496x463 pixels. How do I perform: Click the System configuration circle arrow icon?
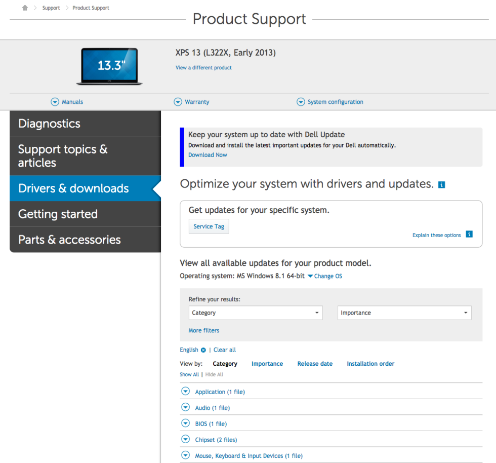(x=301, y=102)
